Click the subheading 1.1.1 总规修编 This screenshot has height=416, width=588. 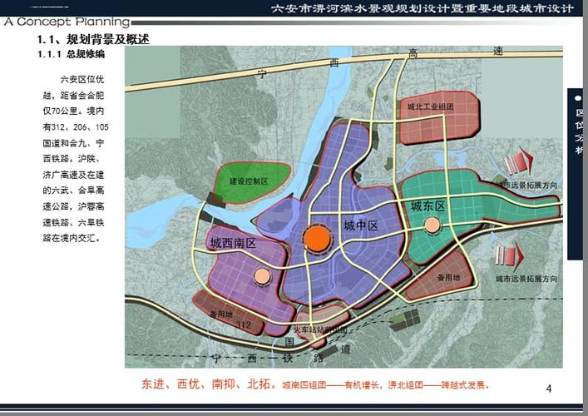coord(71,54)
